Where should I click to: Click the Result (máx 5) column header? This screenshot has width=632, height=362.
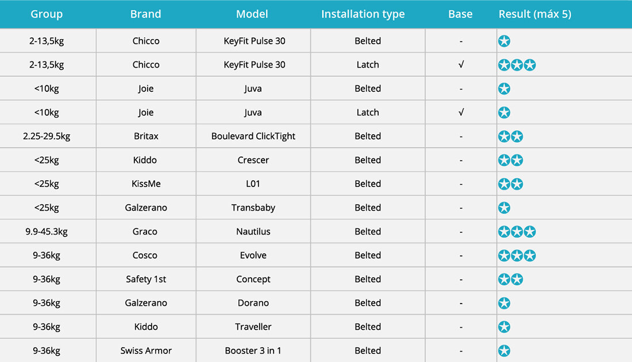click(535, 14)
